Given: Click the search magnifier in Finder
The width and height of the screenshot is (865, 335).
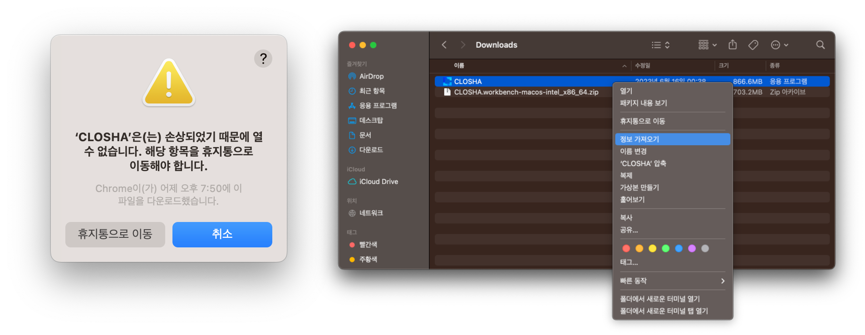Looking at the screenshot, I should click(821, 45).
